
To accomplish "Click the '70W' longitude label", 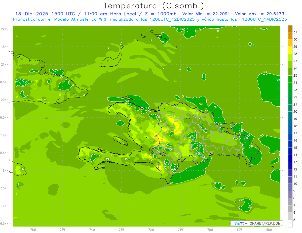I will (x=210, y=229).
